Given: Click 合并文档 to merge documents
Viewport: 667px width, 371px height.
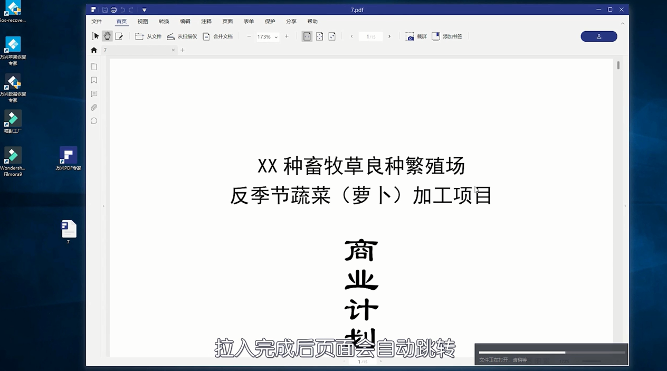Looking at the screenshot, I should [x=218, y=36].
